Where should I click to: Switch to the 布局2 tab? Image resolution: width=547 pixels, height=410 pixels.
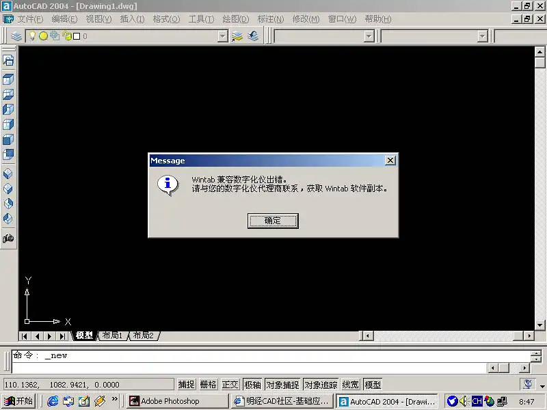(144, 336)
